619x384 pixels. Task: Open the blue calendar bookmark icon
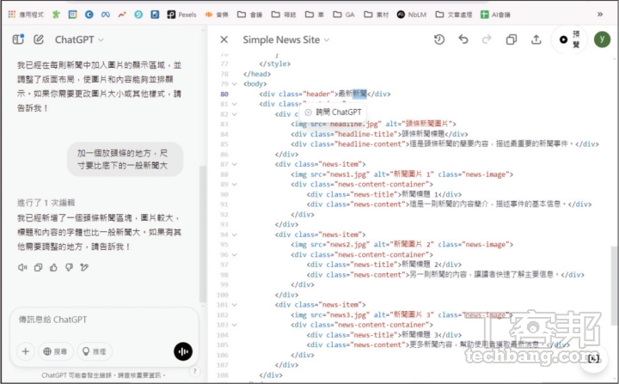72,15
